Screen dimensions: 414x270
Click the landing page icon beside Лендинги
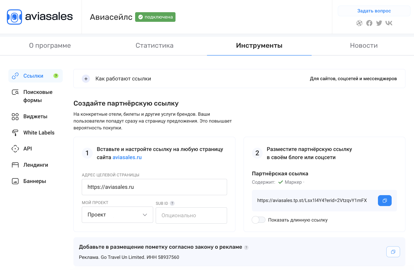[x=15, y=165]
